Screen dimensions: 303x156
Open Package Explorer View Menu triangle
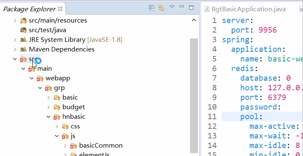point(172,7)
